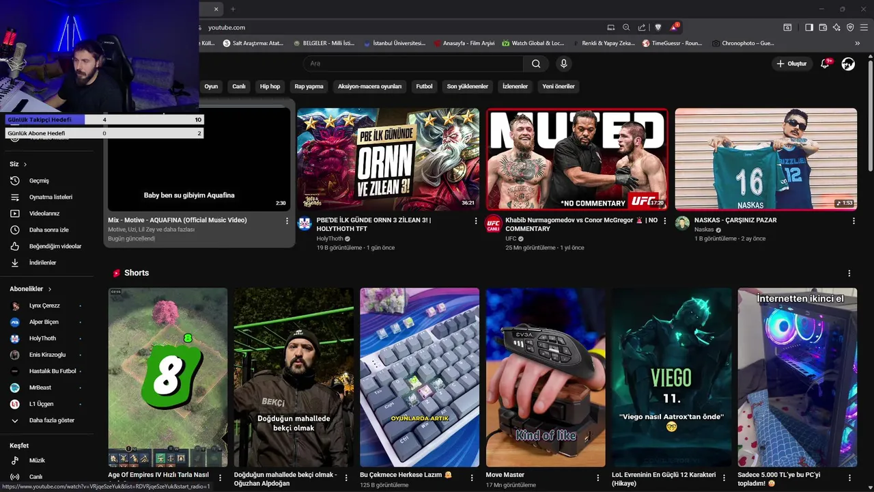Open the Naskas channel avatar
The height and width of the screenshot is (492, 874).
tap(682, 223)
